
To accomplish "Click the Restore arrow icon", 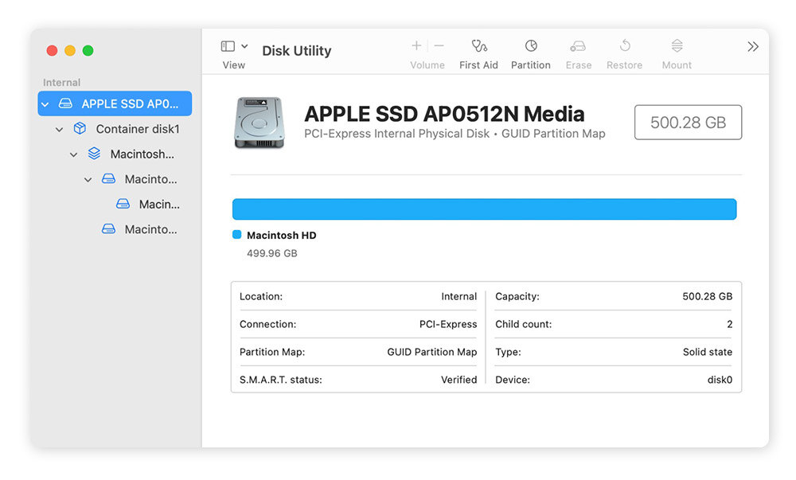I will 625,45.
